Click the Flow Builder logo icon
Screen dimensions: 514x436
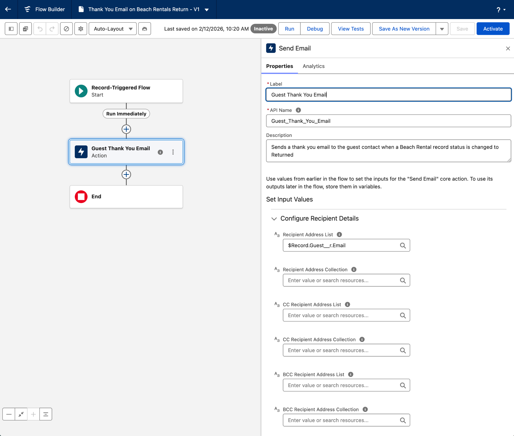28,9
